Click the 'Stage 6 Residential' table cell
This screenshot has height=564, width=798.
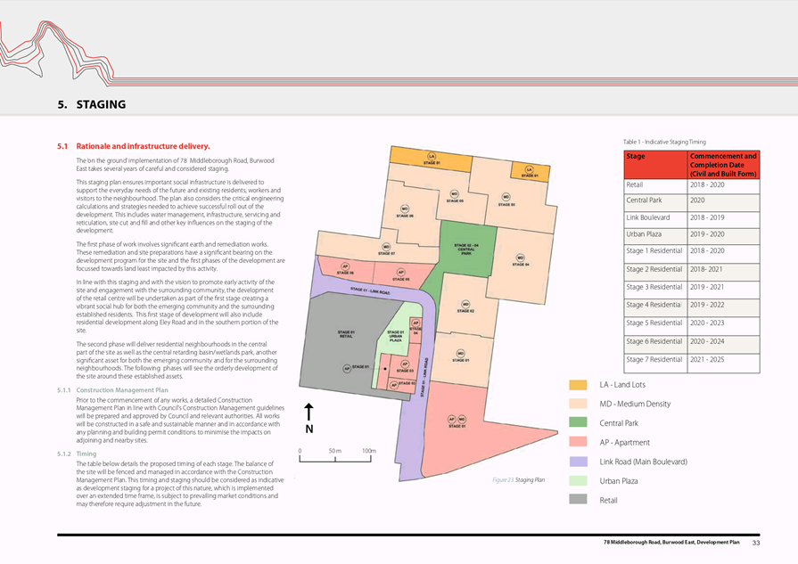click(x=656, y=344)
